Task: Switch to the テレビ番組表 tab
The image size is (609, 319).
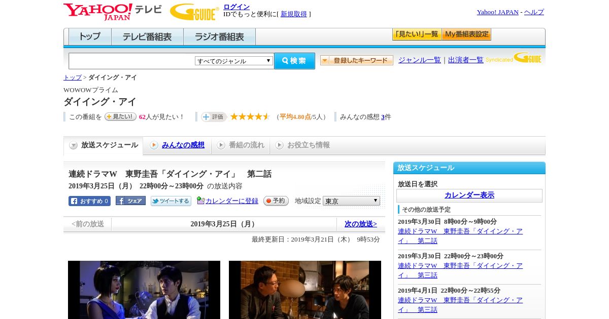Action: (x=147, y=37)
